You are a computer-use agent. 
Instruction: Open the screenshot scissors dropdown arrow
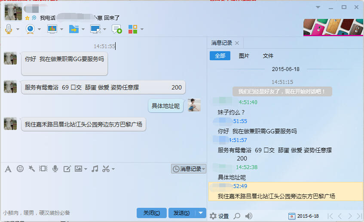(113, 169)
